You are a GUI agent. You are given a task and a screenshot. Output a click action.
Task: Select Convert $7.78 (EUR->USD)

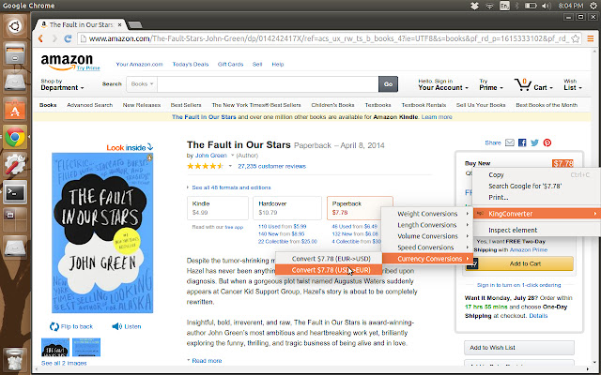click(x=329, y=259)
